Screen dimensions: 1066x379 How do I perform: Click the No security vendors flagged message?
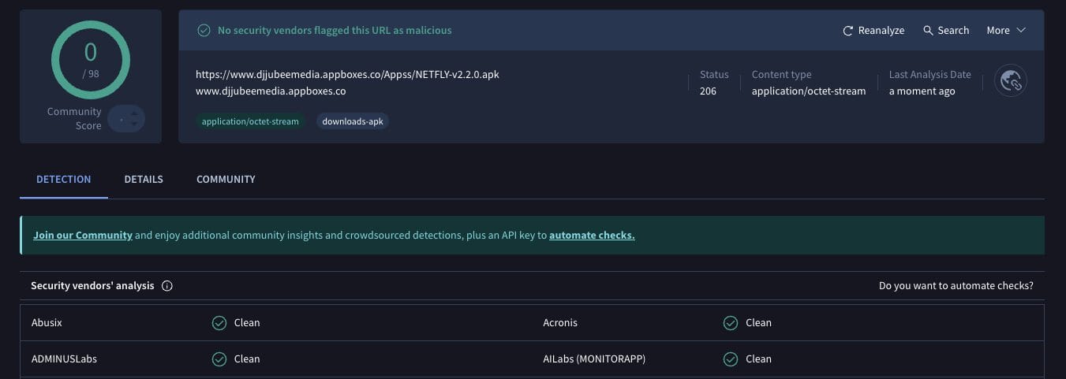pyautogui.click(x=335, y=30)
